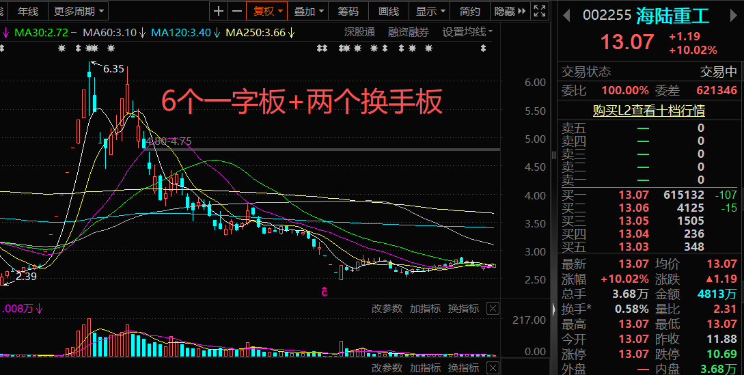Click 买三 volume 1505

click(x=691, y=221)
